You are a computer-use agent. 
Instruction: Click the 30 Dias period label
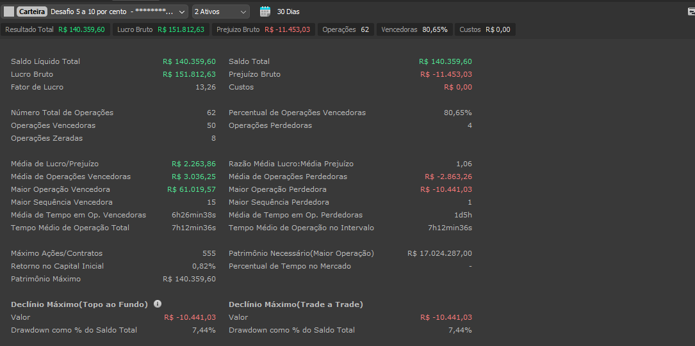coord(288,12)
